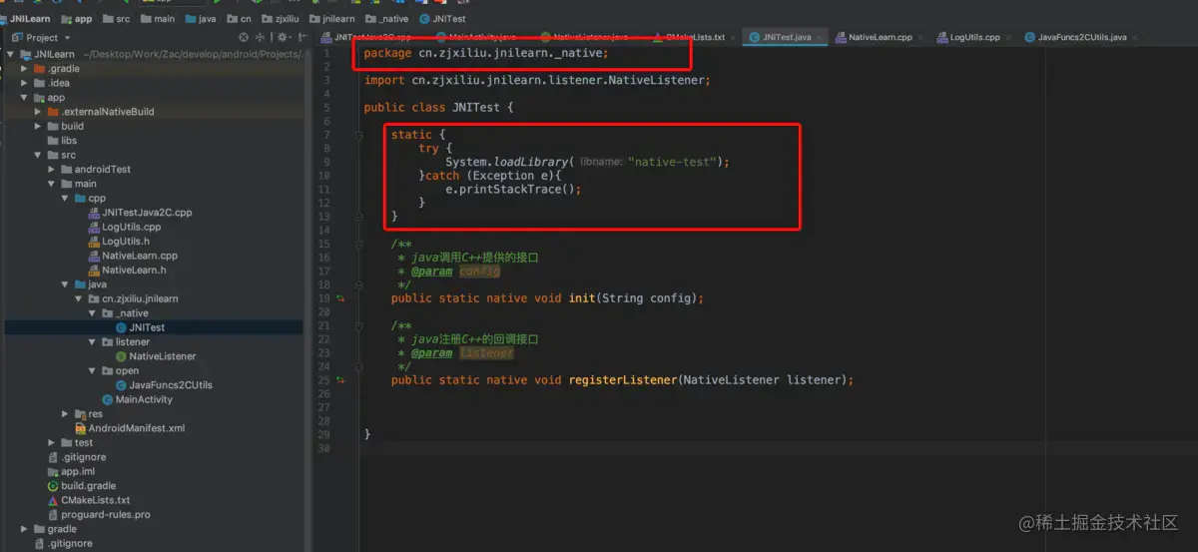The height and width of the screenshot is (552, 1198).
Task: Click 'src' in the breadcrumb bar
Action: tap(122, 18)
